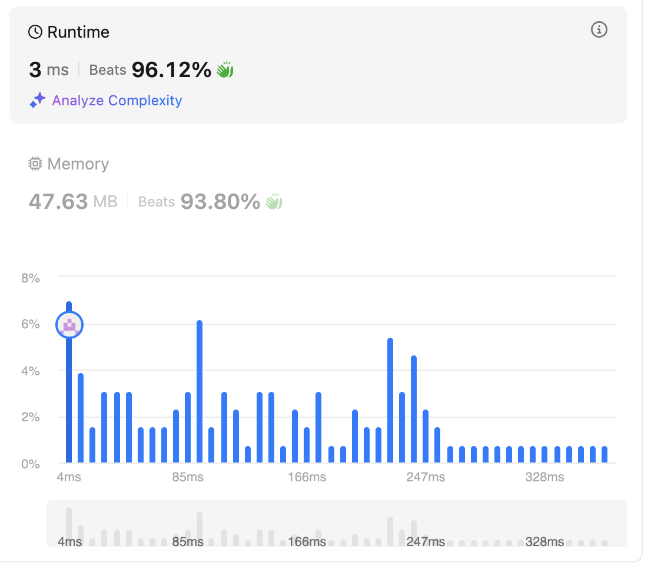This screenshot has height=579, width=651.
Task: Click the clock icon beside Runtime
Action: click(x=35, y=32)
